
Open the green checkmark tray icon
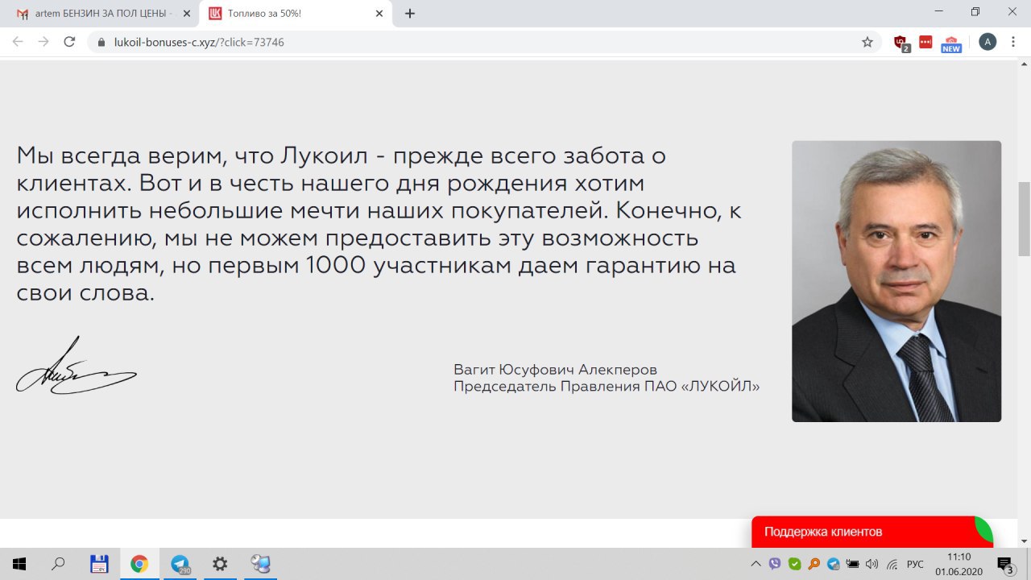click(x=794, y=564)
